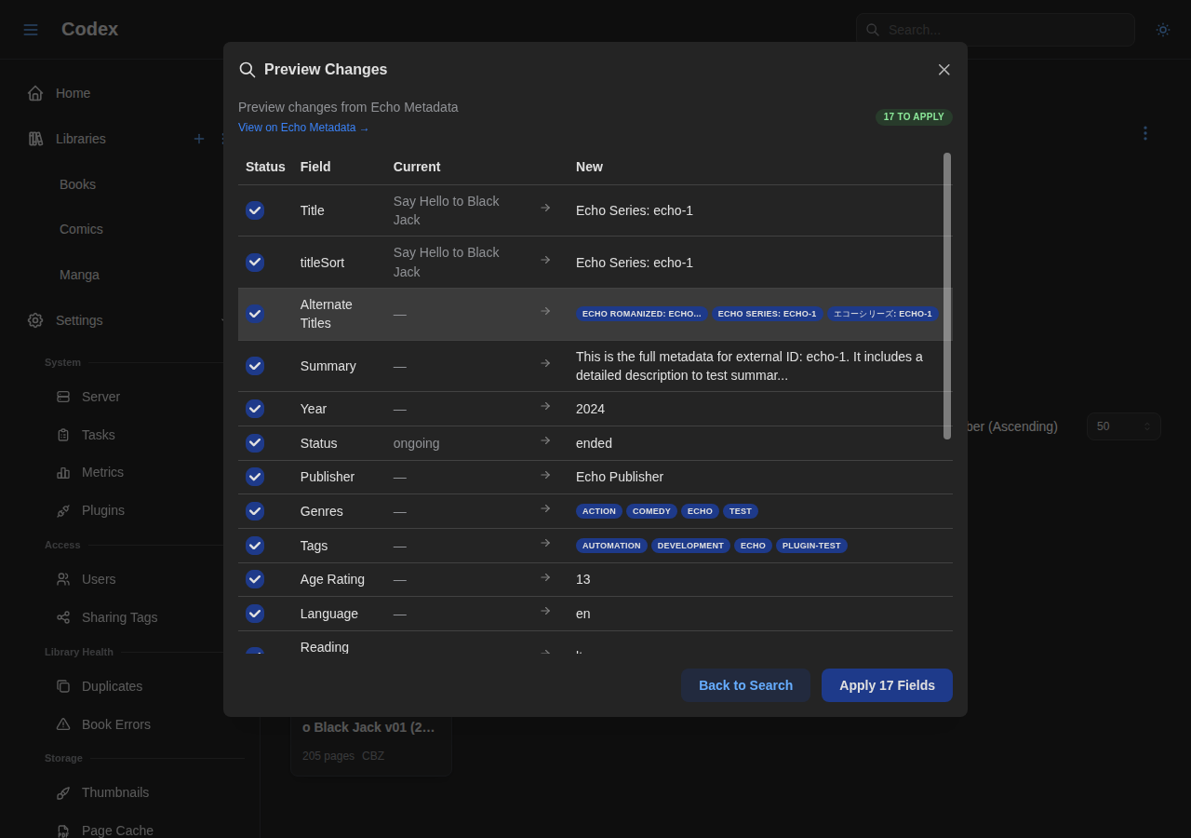
Task: Click the Search input field
Action: tap(995, 29)
